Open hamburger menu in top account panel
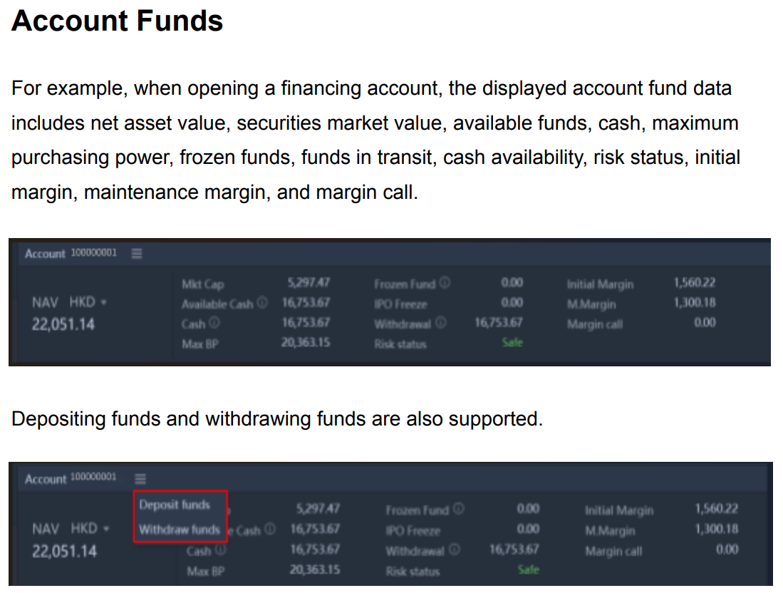This screenshot has height=593, width=783. pyautogui.click(x=137, y=254)
